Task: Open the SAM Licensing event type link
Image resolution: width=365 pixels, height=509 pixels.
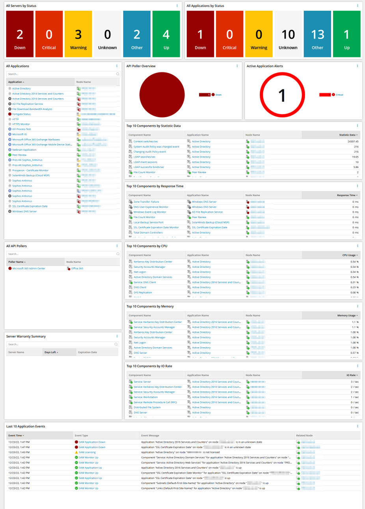Action: click(87, 452)
